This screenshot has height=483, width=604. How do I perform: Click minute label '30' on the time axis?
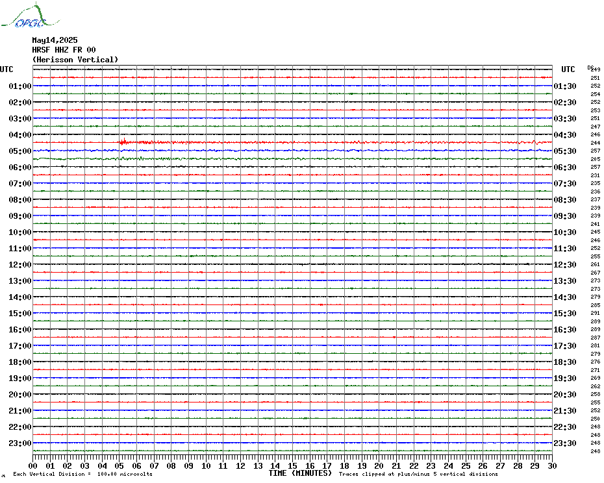click(553, 466)
